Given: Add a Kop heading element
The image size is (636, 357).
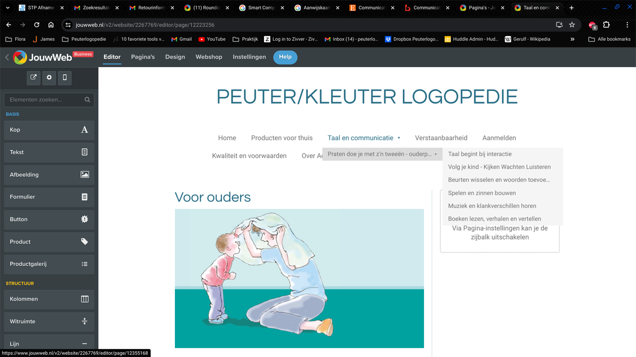Looking at the screenshot, I should point(49,130).
